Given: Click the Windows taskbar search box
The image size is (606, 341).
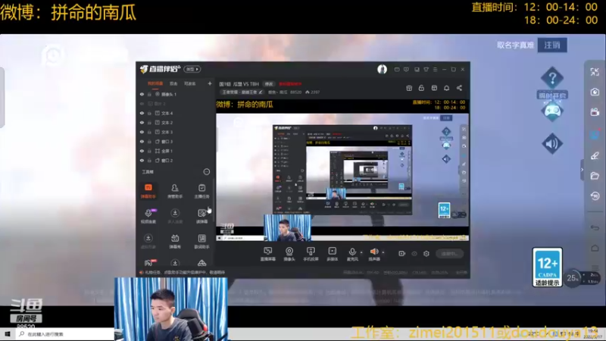Looking at the screenshot, I should pos(66,334).
